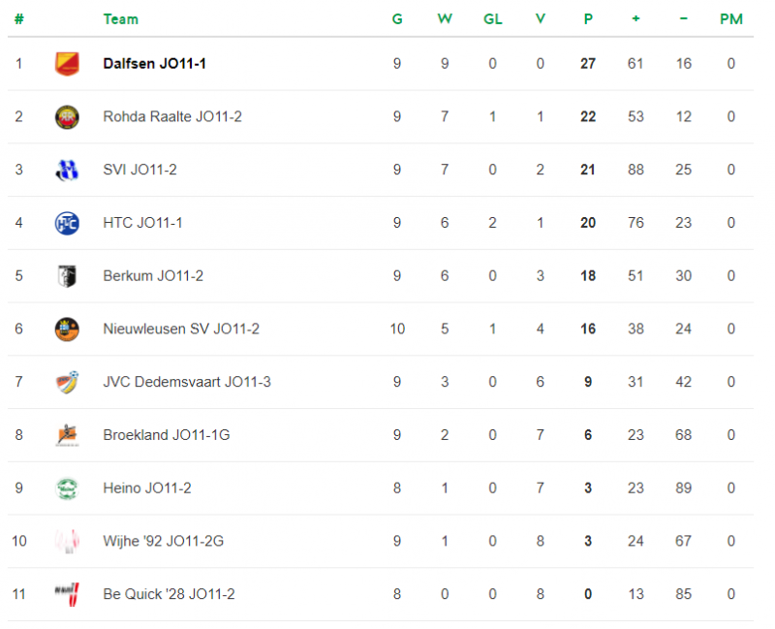Open the Rohda Raalte JO11-2 team name

172,117
